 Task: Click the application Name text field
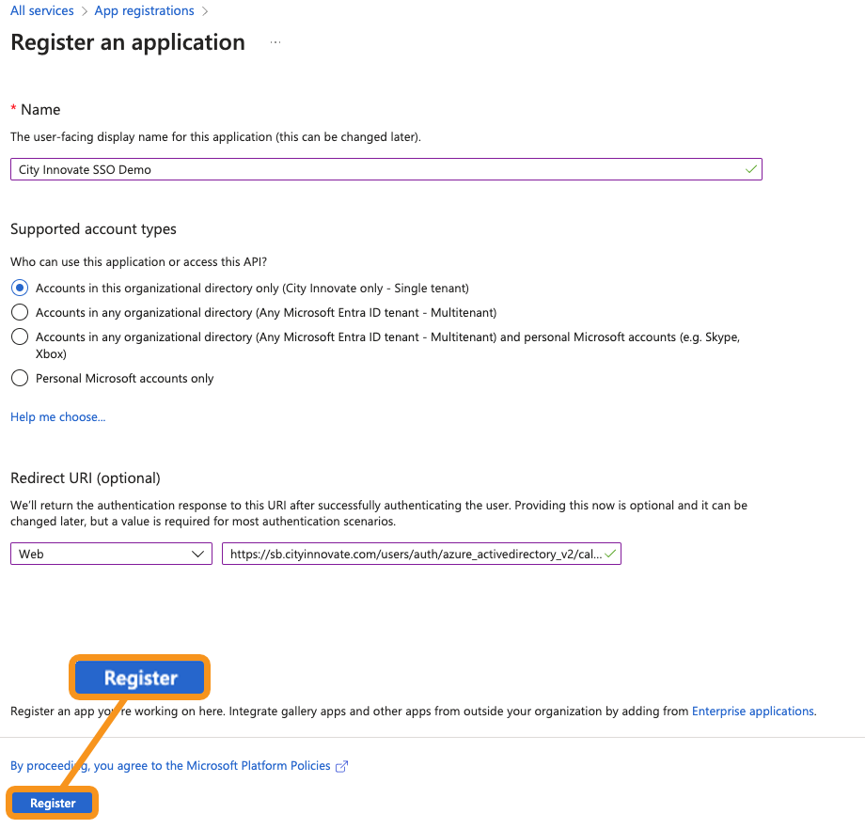pyautogui.click(x=376, y=170)
